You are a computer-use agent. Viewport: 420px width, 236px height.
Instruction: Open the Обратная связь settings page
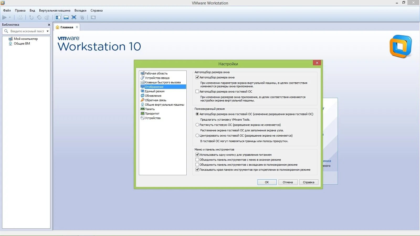tap(156, 100)
